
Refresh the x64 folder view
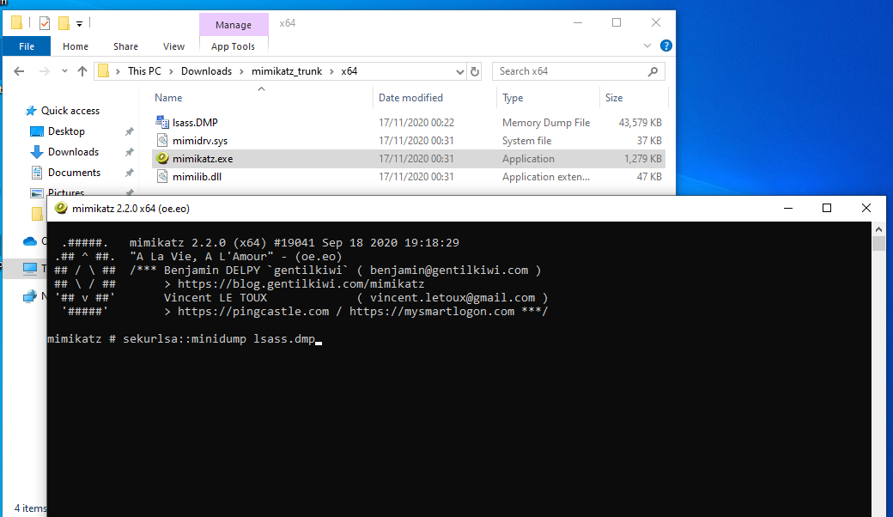(474, 72)
